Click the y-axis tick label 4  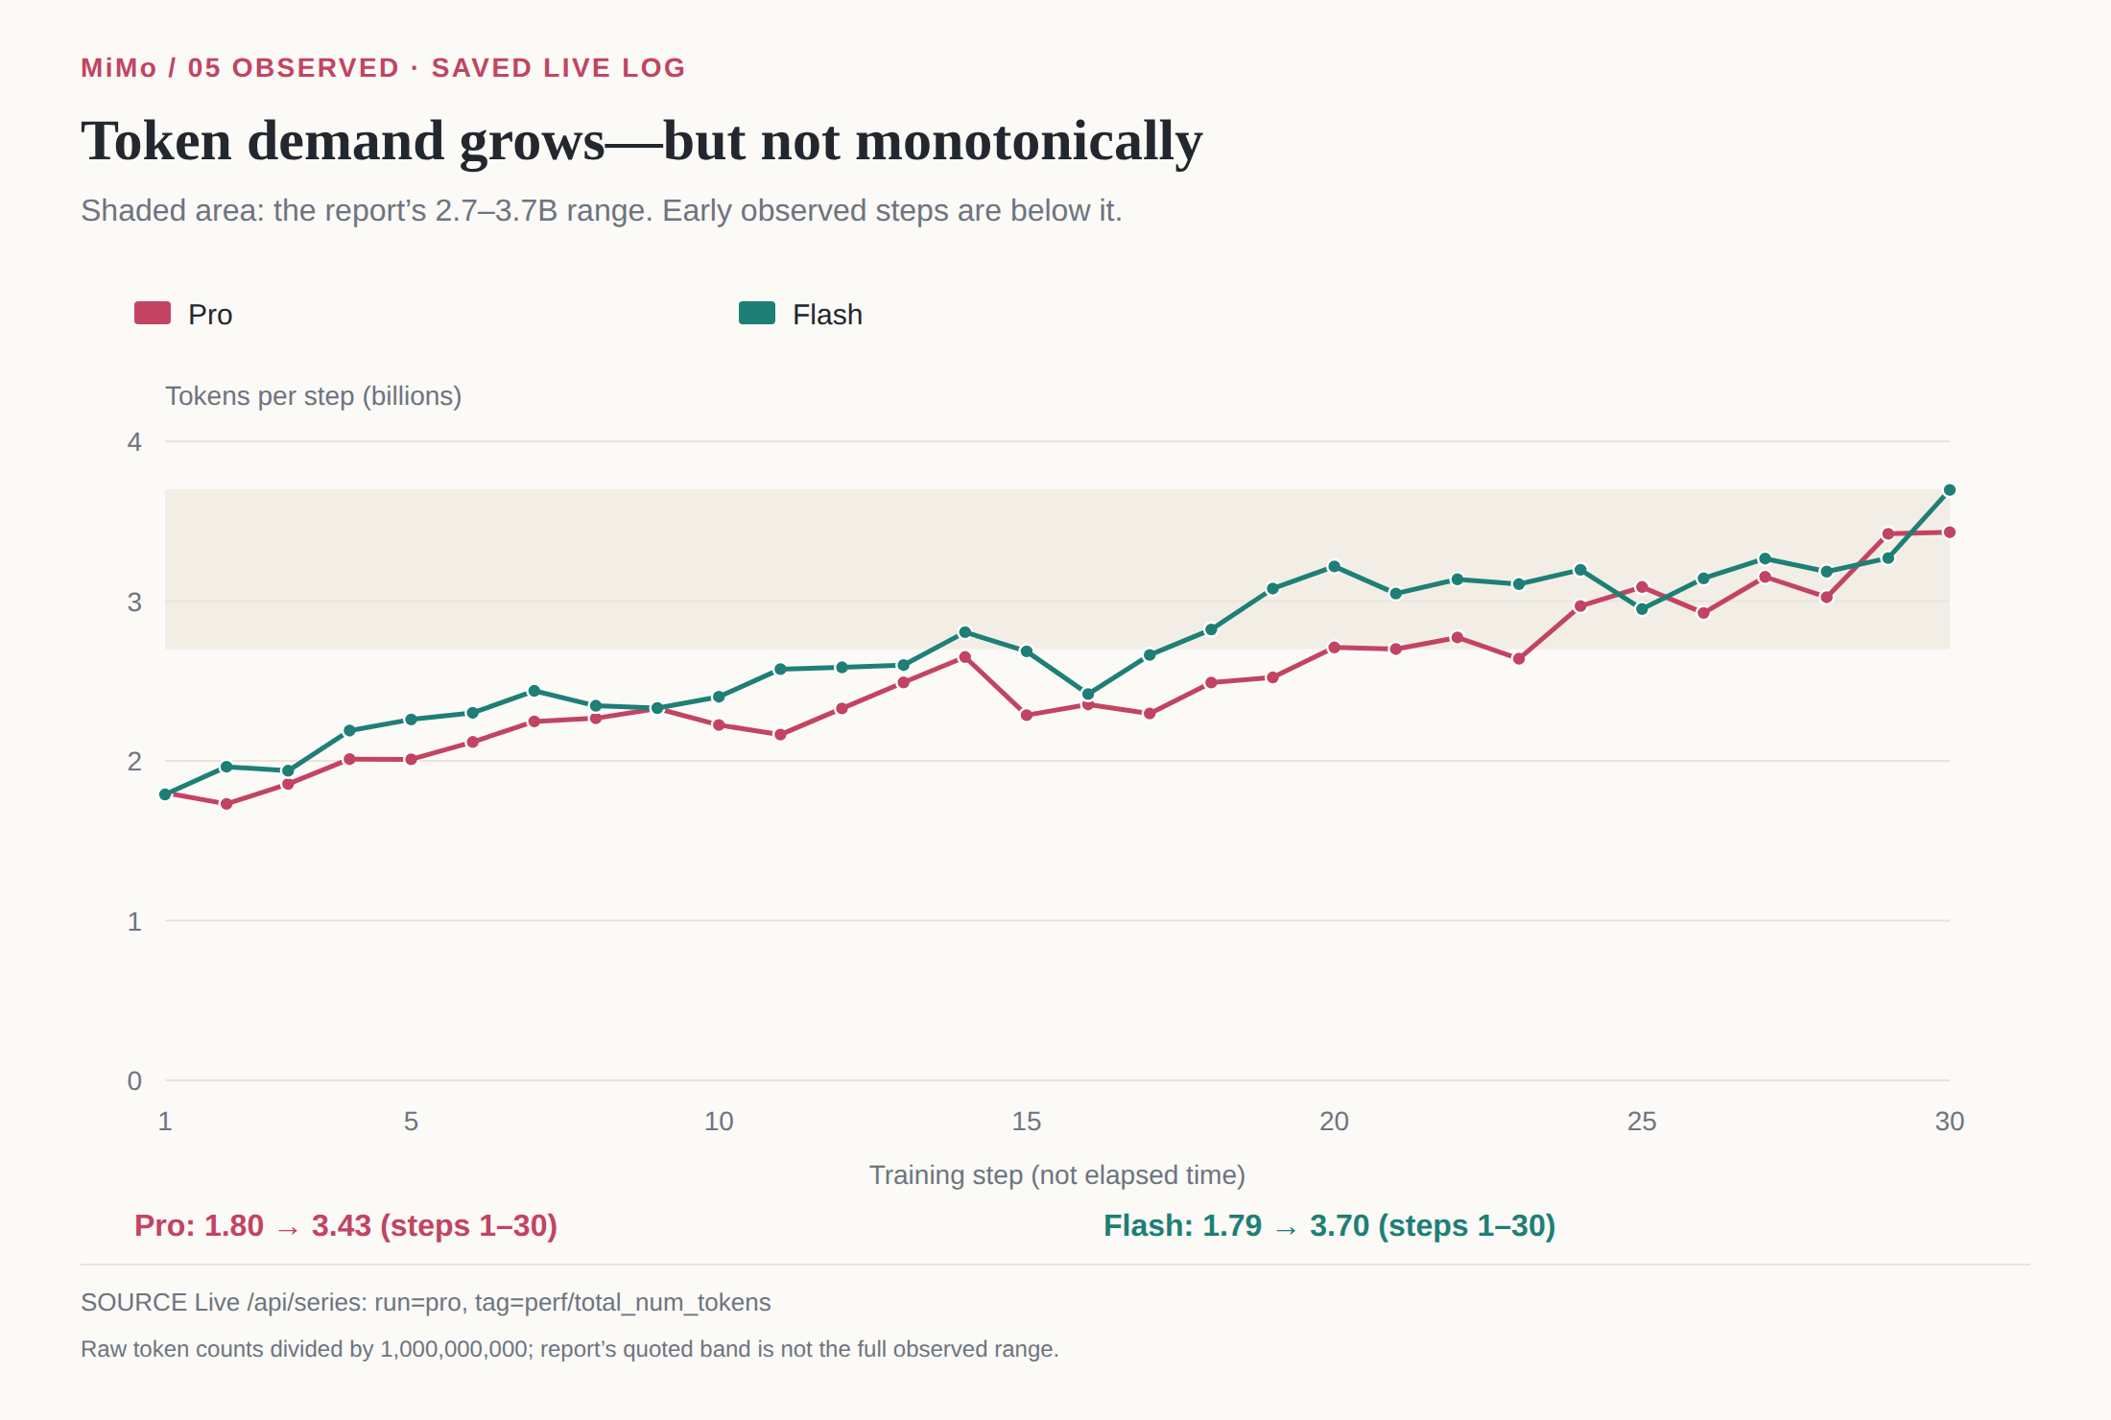(x=134, y=441)
